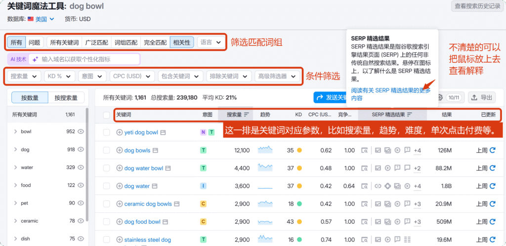Toggle eye icon for bowl group
Viewport: 506px width, 246px height.
coord(81,131)
